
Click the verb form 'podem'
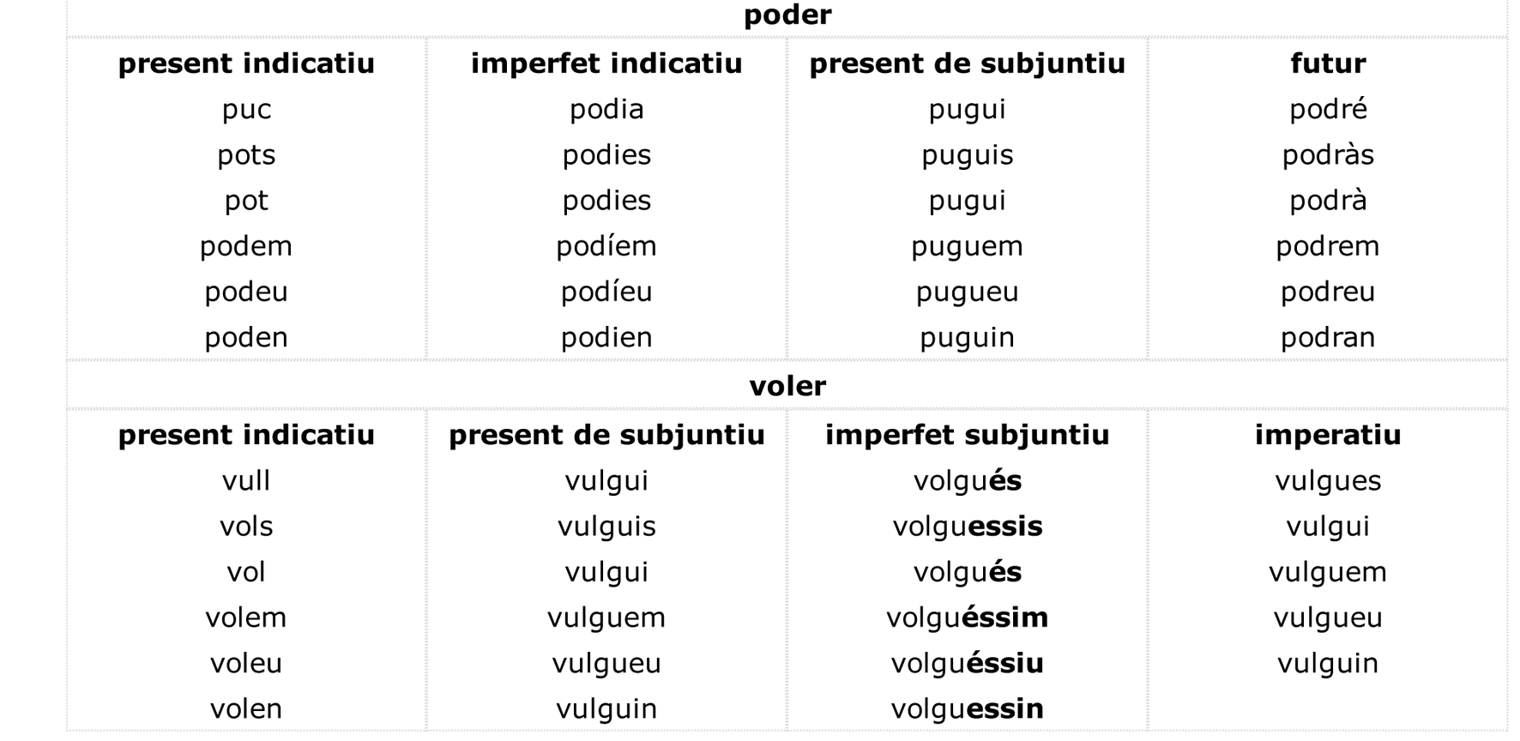tap(246, 246)
